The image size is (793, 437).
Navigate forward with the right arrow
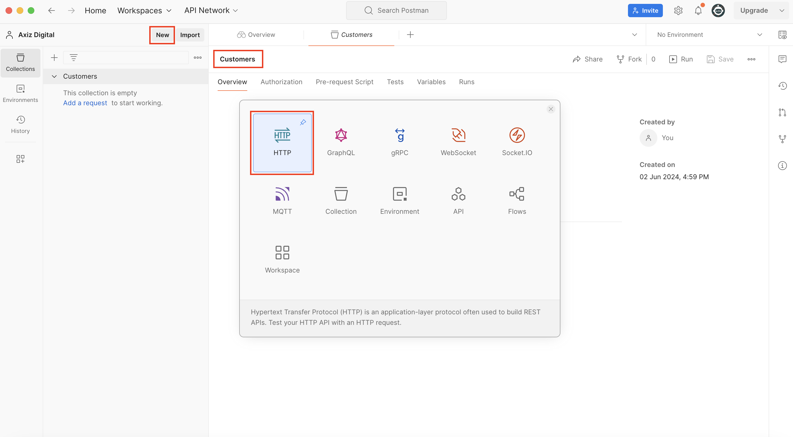click(71, 11)
